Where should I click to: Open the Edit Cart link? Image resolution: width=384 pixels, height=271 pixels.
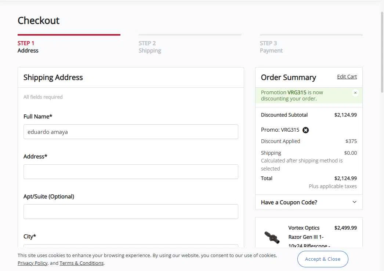(347, 77)
